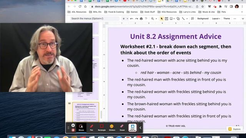246x138 pixels.
Task: Select the Mouse recording tool
Action: [x=81, y=128]
